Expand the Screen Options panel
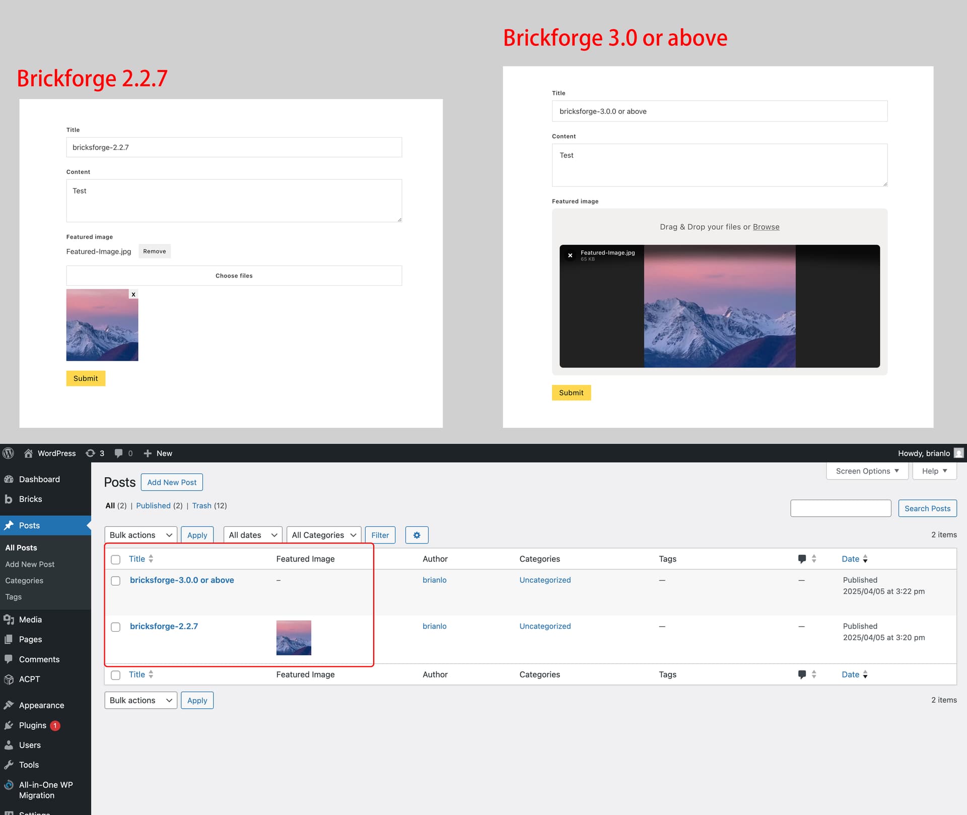967x815 pixels. point(867,471)
